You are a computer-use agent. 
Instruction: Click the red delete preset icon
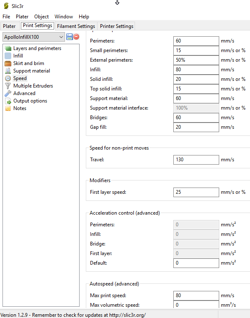[76, 37]
